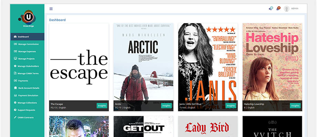This screenshot has height=137, width=317.
Task: Open The Witch poster
Action: click(x=272, y=127)
